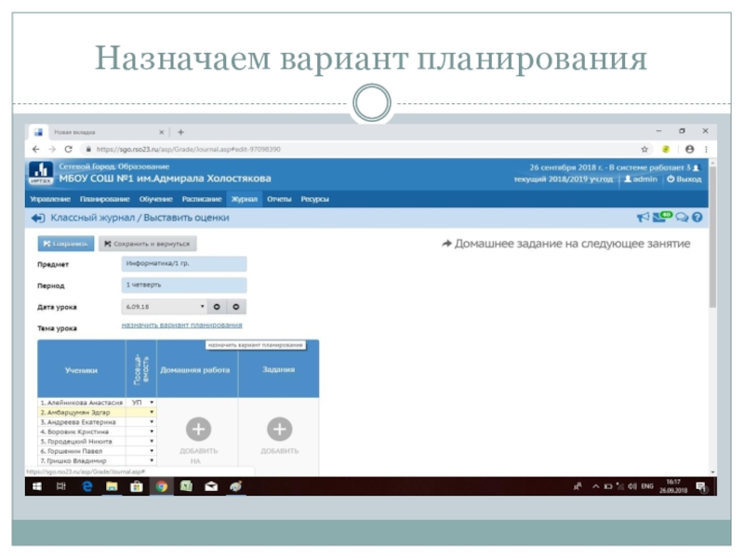744x558 pixels.
Task: Expand the Дата урока dropdown
Action: [202, 306]
